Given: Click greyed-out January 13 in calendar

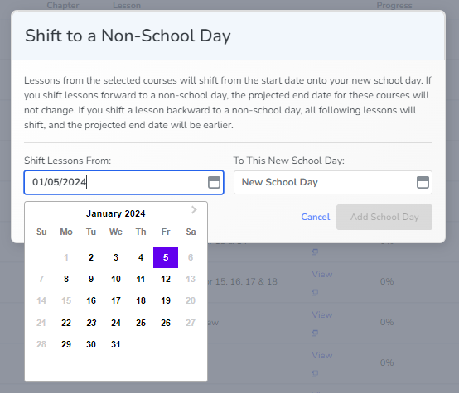Looking at the screenshot, I should 191,279.
